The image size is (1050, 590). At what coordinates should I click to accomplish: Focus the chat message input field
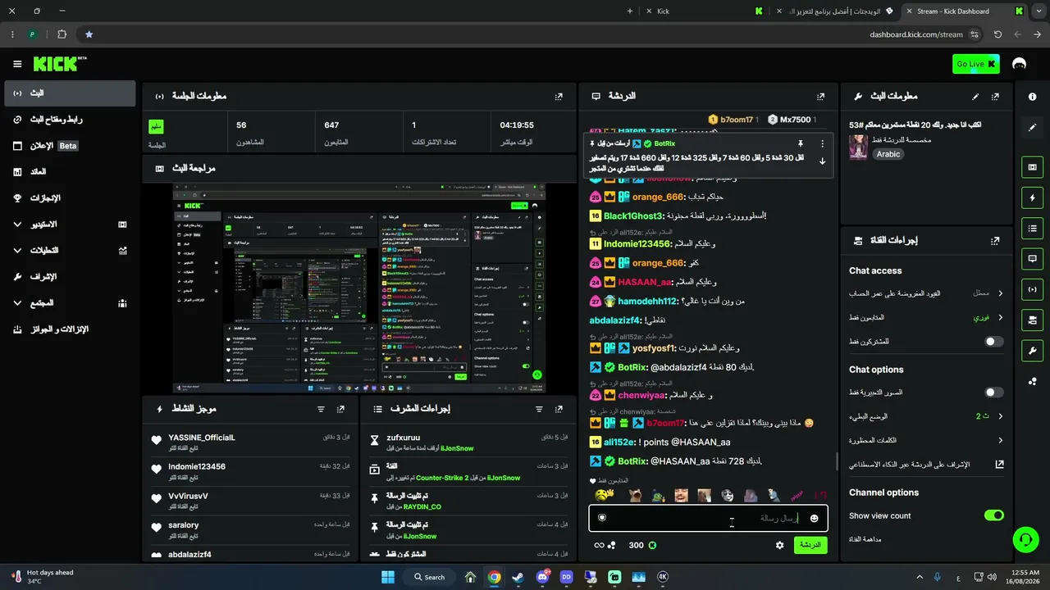click(x=708, y=518)
